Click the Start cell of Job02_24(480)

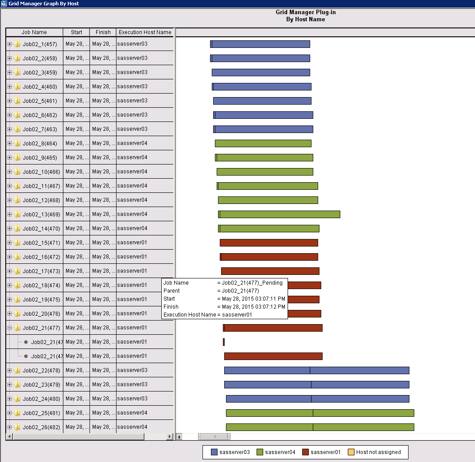[76, 399]
